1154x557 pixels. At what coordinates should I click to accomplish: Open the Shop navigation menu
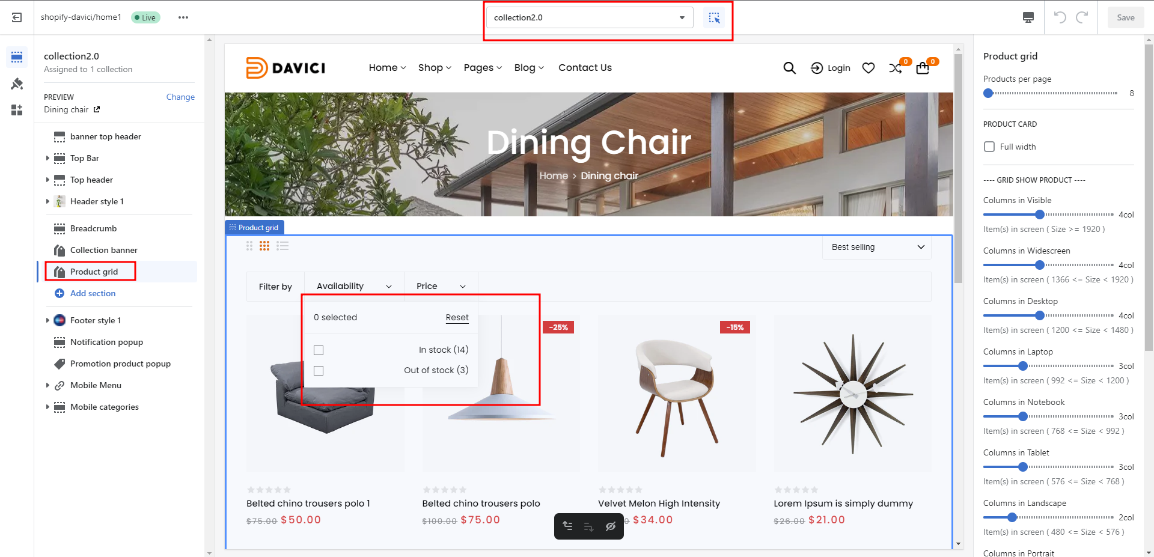point(435,68)
